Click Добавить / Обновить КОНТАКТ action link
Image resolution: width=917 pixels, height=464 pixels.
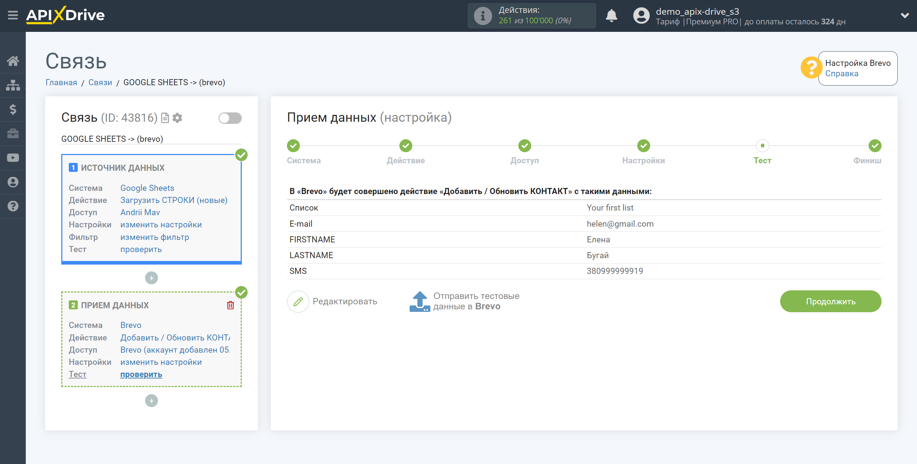click(x=175, y=338)
